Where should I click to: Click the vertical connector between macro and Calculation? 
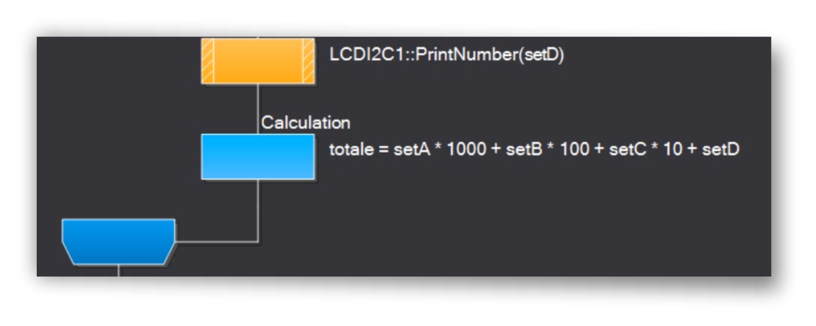tap(258, 109)
